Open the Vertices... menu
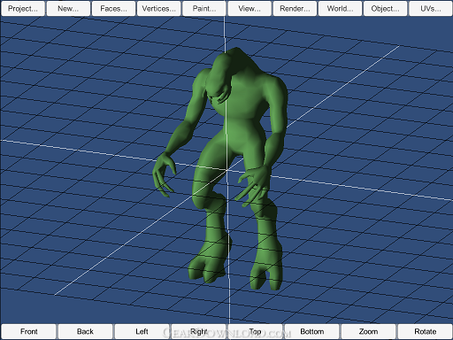 pyautogui.click(x=158, y=9)
